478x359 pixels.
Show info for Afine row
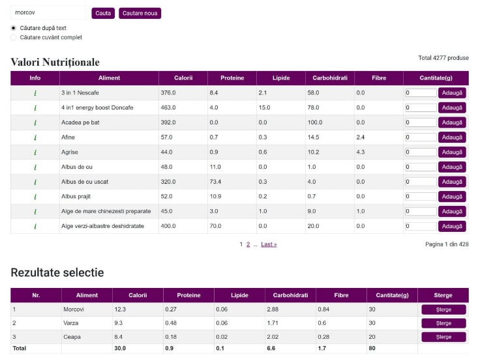point(35,137)
